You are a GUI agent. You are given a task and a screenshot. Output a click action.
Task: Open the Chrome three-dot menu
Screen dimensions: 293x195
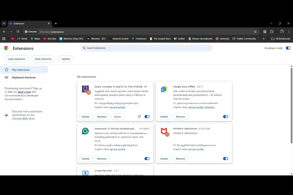(x=289, y=32)
